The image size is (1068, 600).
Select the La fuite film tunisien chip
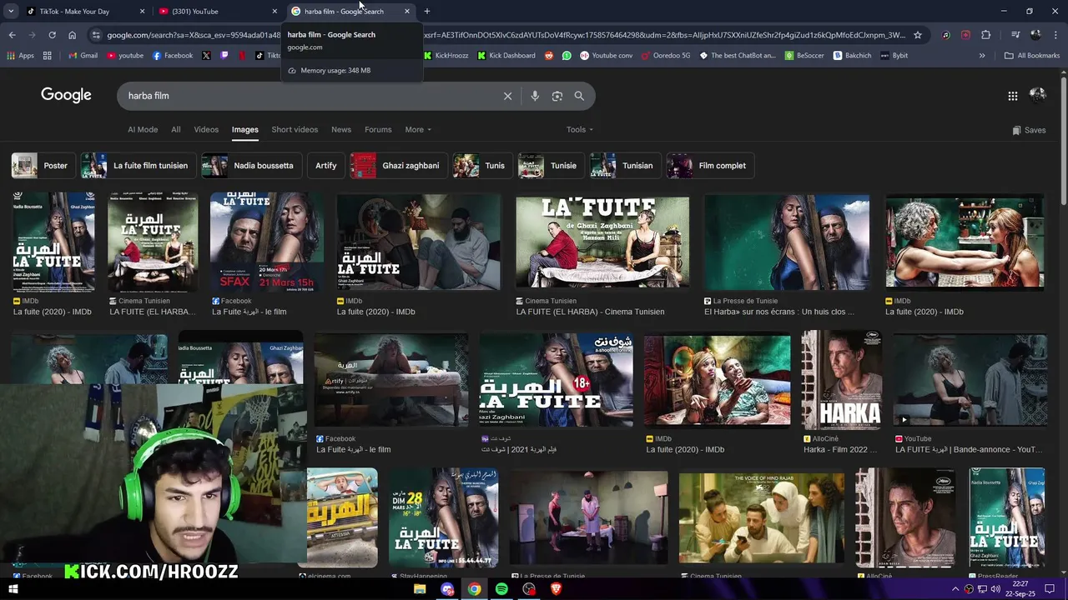point(138,165)
